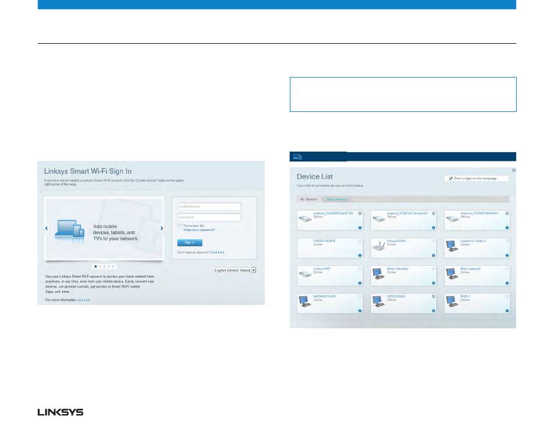Click the LinksysPAP device icon
The height and width of the screenshot is (428, 554).
[x=305, y=274]
